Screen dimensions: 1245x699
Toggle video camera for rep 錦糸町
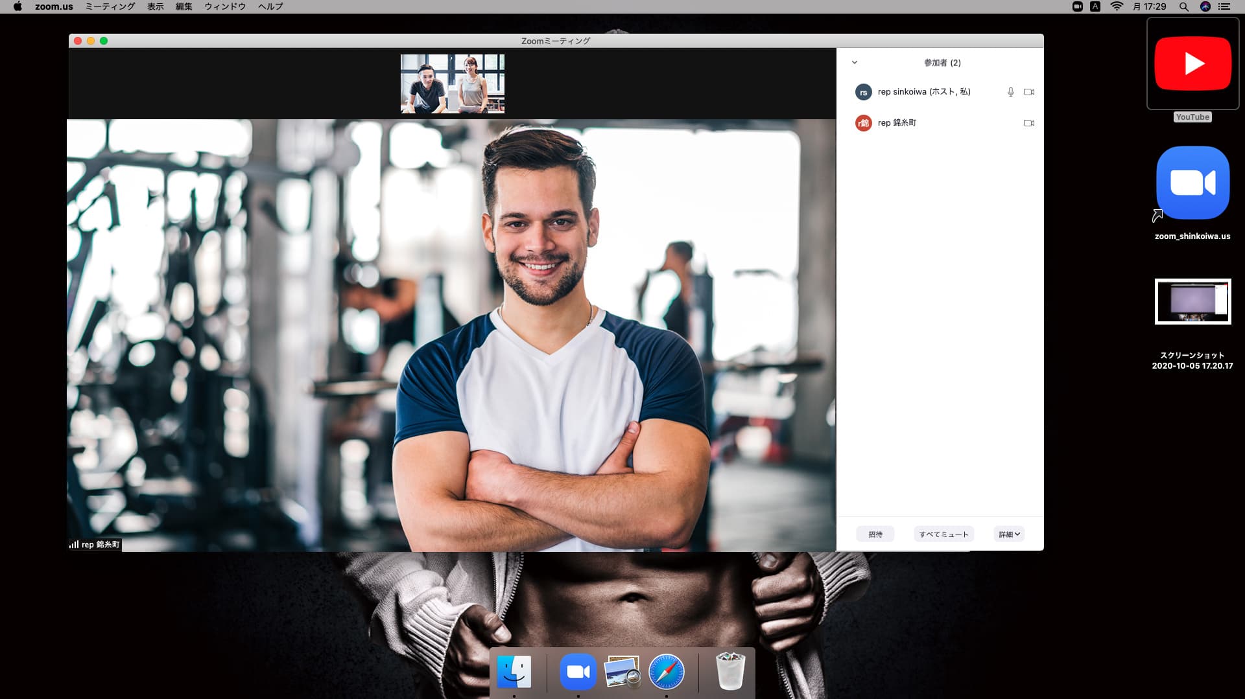pos(1029,123)
